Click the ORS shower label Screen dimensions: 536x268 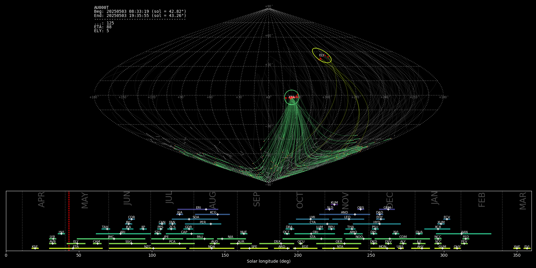point(361,208)
